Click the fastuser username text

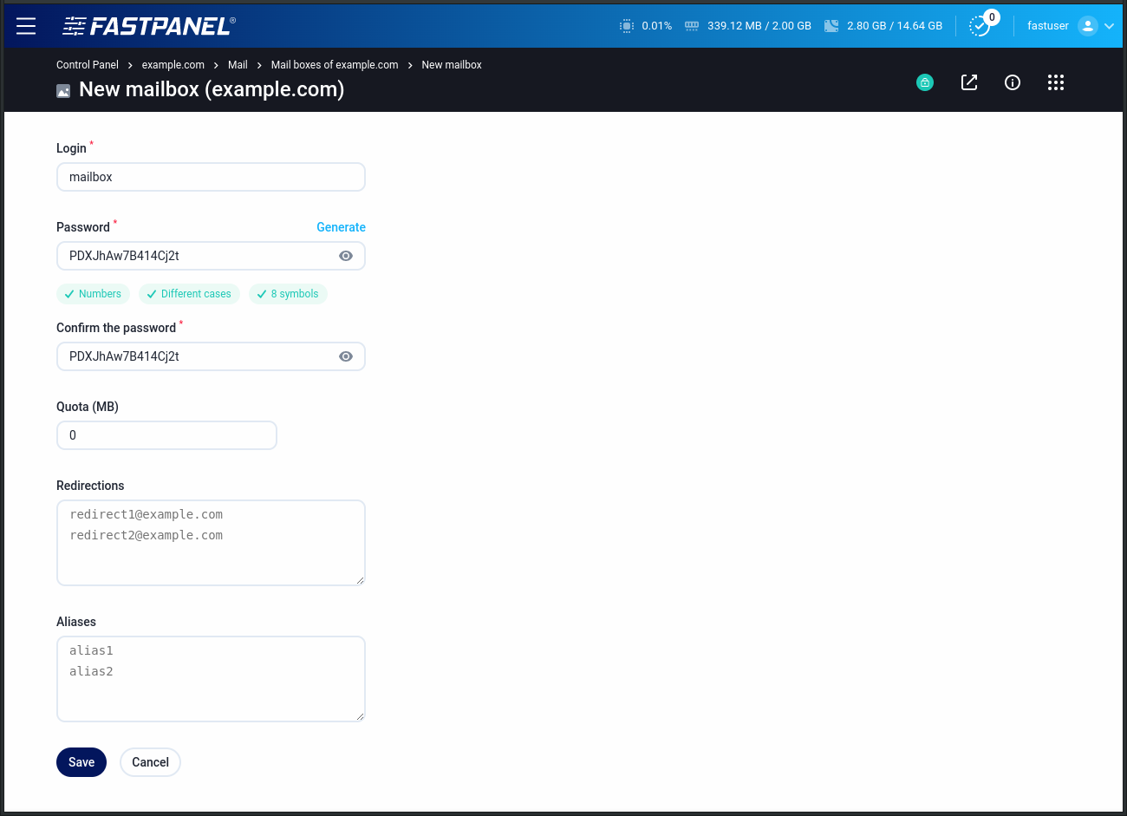(1048, 26)
